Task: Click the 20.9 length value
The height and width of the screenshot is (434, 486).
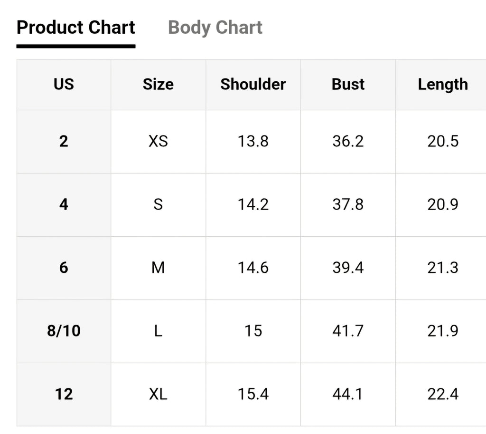Action: pos(443,204)
